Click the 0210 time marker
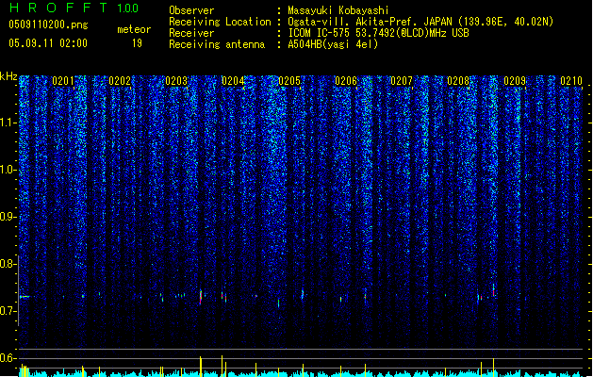Screen dimensions: 593x377 [571, 81]
